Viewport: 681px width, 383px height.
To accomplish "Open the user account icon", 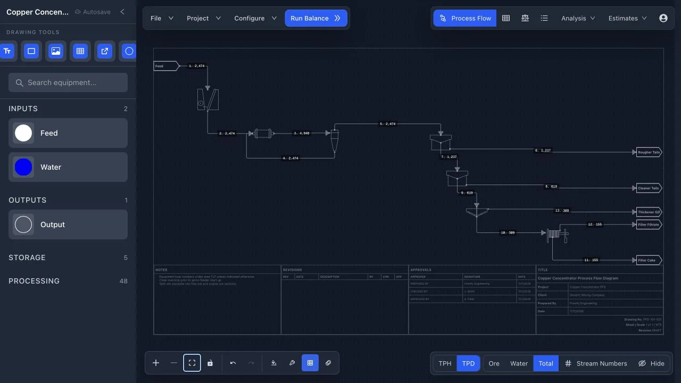I will (x=663, y=18).
